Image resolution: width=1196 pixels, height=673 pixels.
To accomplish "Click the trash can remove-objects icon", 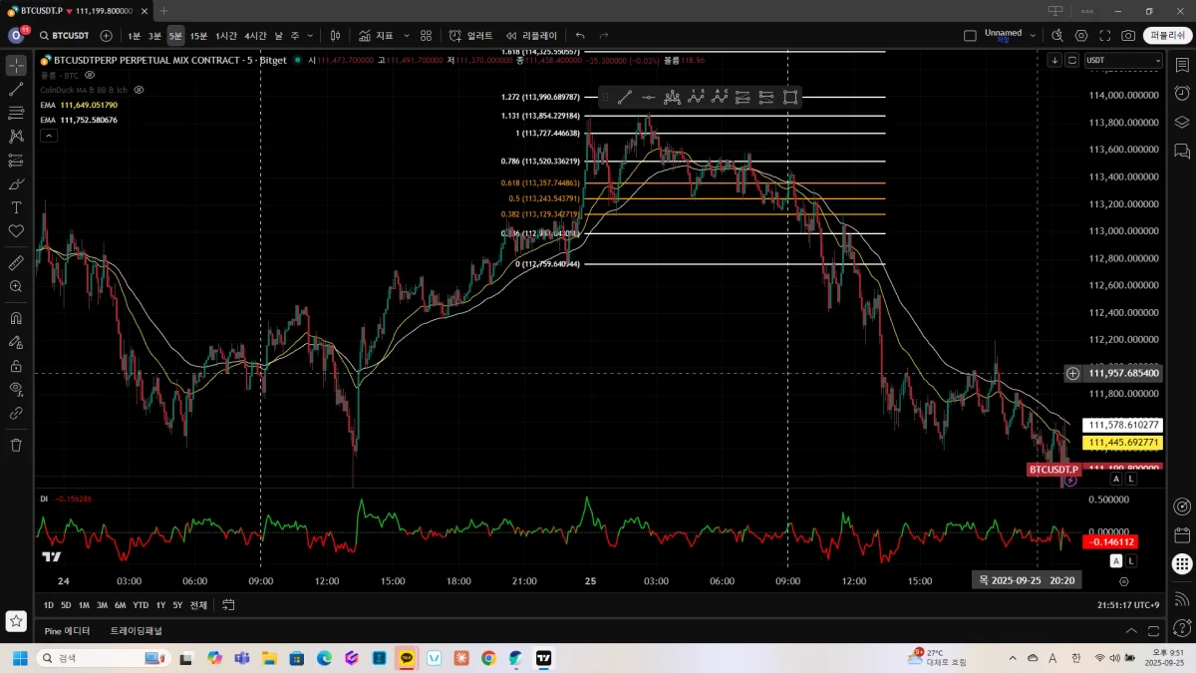I will click(x=16, y=445).
